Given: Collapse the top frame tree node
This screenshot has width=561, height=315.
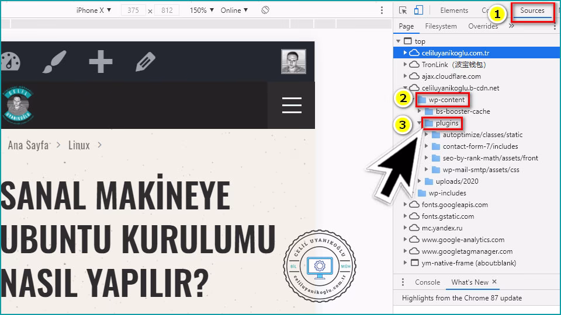Looking at the screenshot, I should 398,41.
